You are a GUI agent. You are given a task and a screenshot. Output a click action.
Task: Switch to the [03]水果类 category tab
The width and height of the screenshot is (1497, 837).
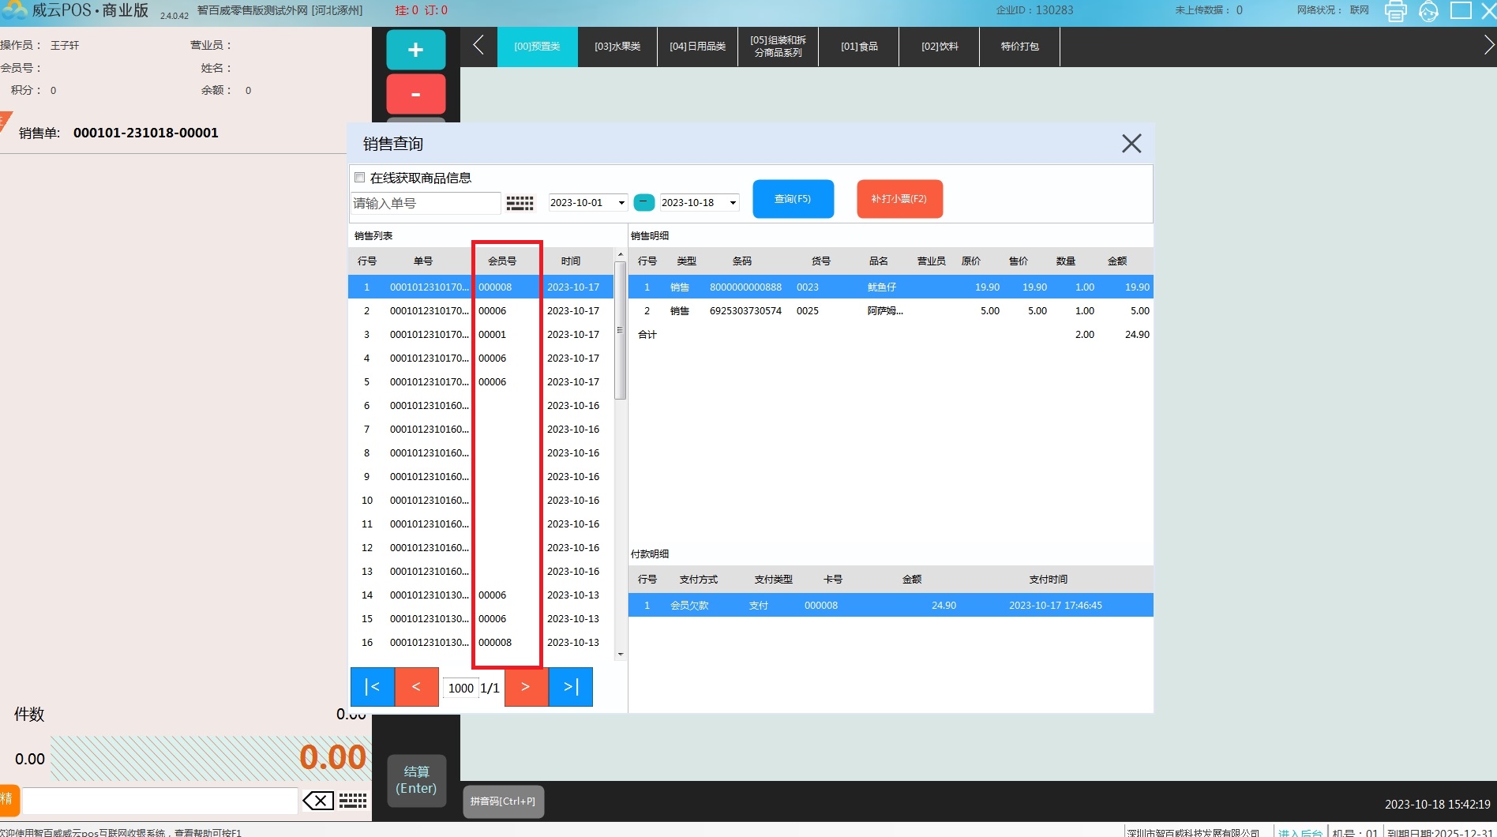[x=617, y=47]
